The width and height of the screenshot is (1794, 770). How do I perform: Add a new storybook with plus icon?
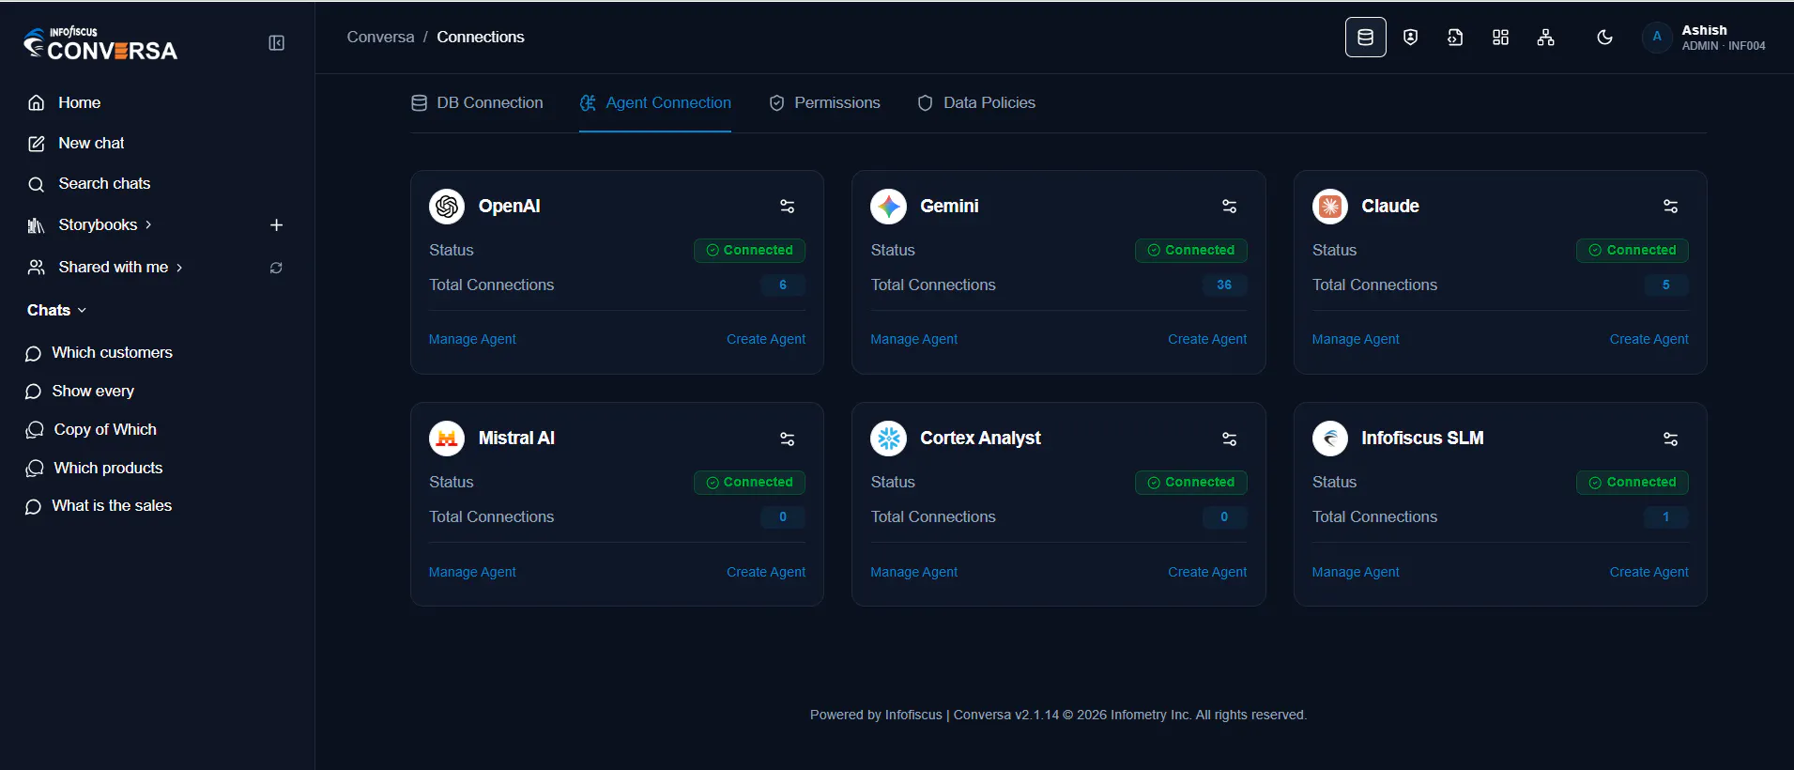click(x=276, y=225)
